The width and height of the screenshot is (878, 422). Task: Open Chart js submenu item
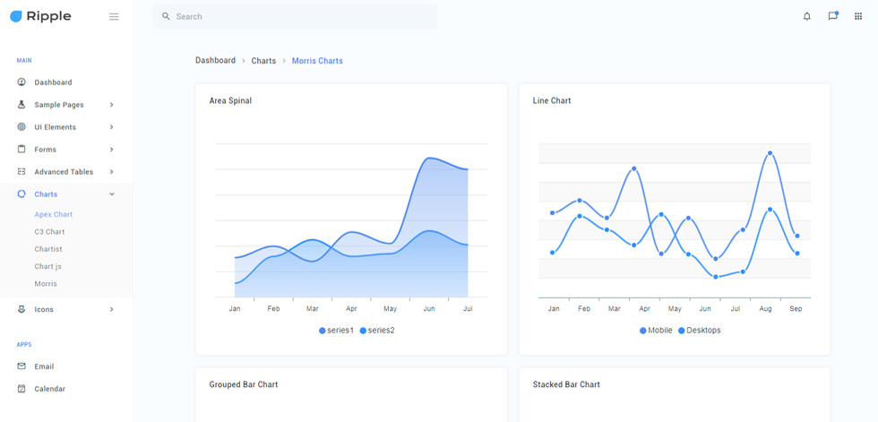point(47,266)
